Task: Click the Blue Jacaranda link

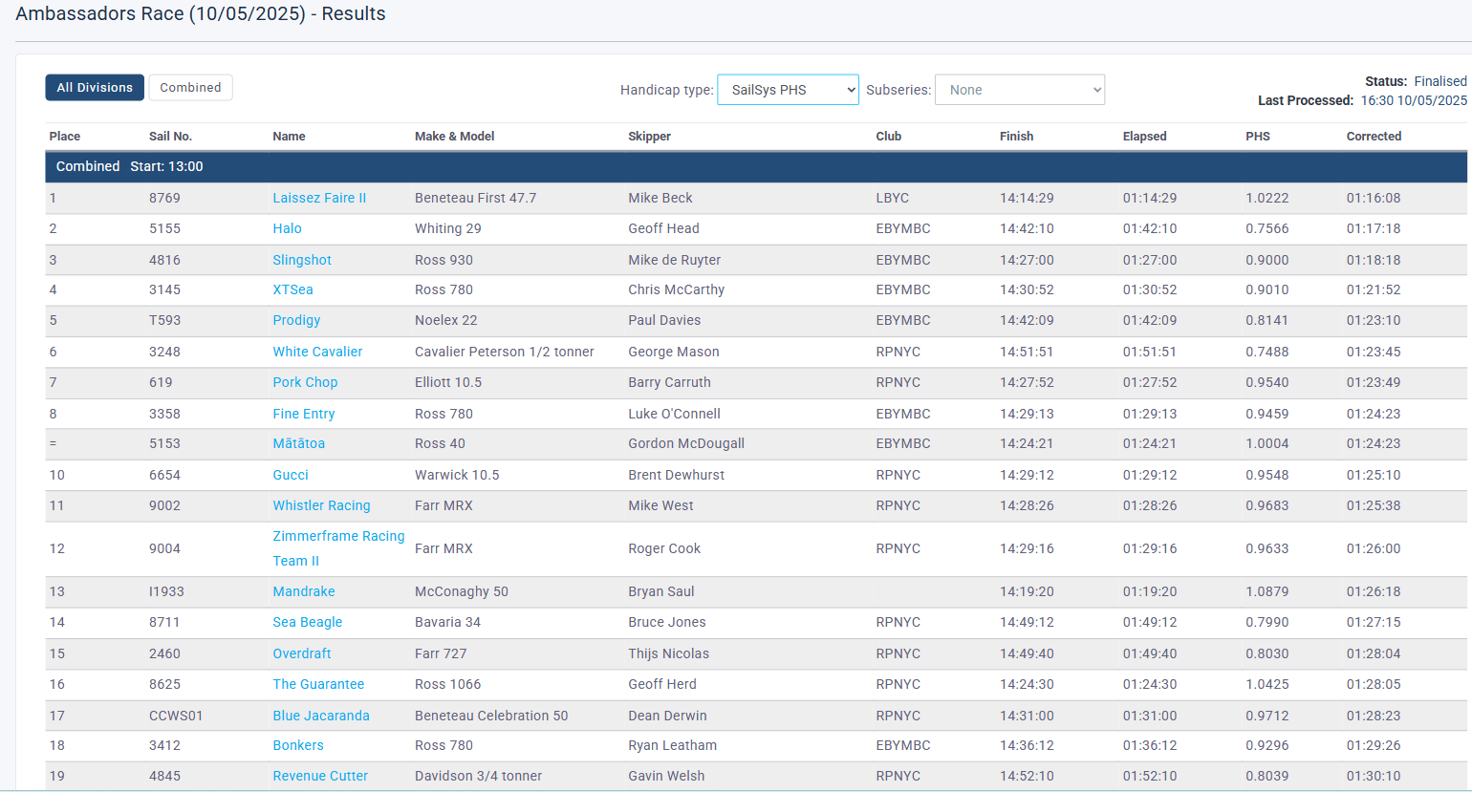Action: click(321, 716)
